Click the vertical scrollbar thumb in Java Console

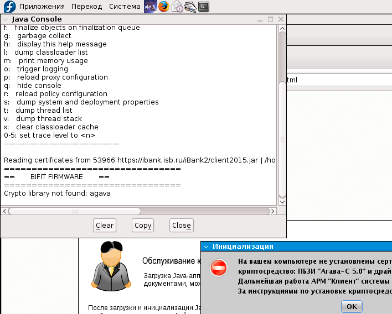tap(282, 139)
